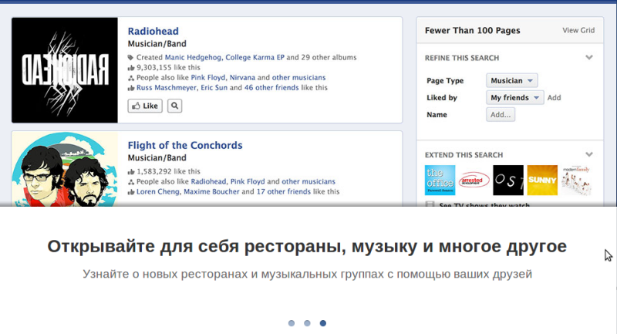Open Eric Sun profile link

(x=214, y=88)
